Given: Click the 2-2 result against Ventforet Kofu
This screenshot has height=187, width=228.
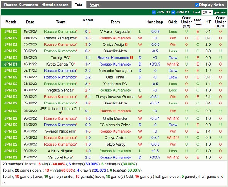Looking at the screenshot, I should pos(88,157).
